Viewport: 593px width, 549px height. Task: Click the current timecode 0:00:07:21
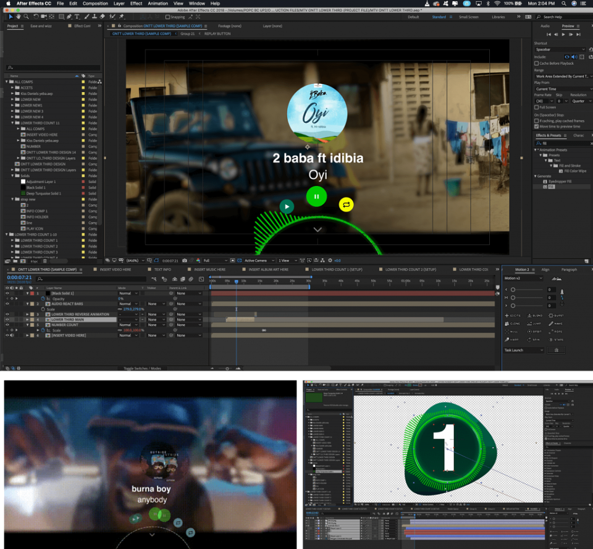pyautogui.click(x=19, y=277)
